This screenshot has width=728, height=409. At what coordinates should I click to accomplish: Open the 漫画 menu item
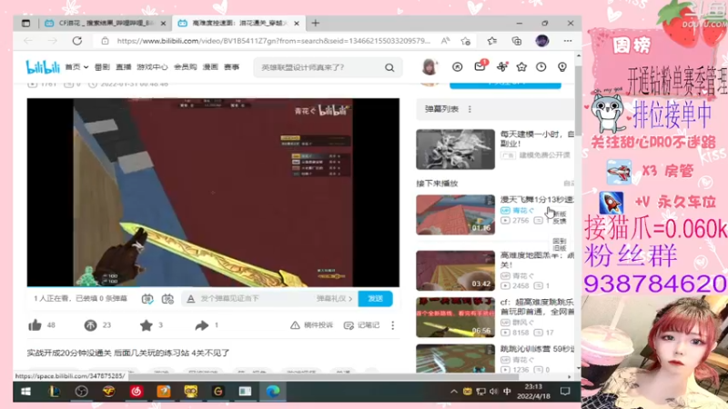click(x=210, y=67)
